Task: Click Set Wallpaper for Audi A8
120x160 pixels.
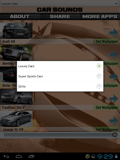Action: coord(106,41)
